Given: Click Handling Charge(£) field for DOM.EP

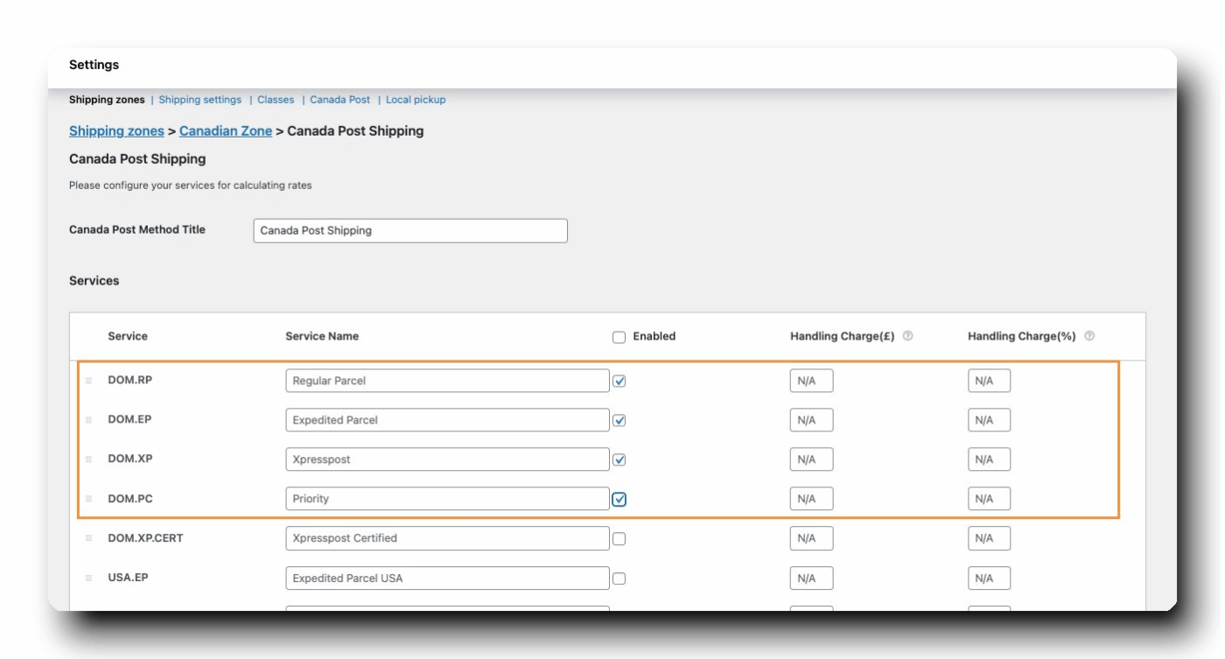Looking at the screenshot, I should [x=811, y=420].
